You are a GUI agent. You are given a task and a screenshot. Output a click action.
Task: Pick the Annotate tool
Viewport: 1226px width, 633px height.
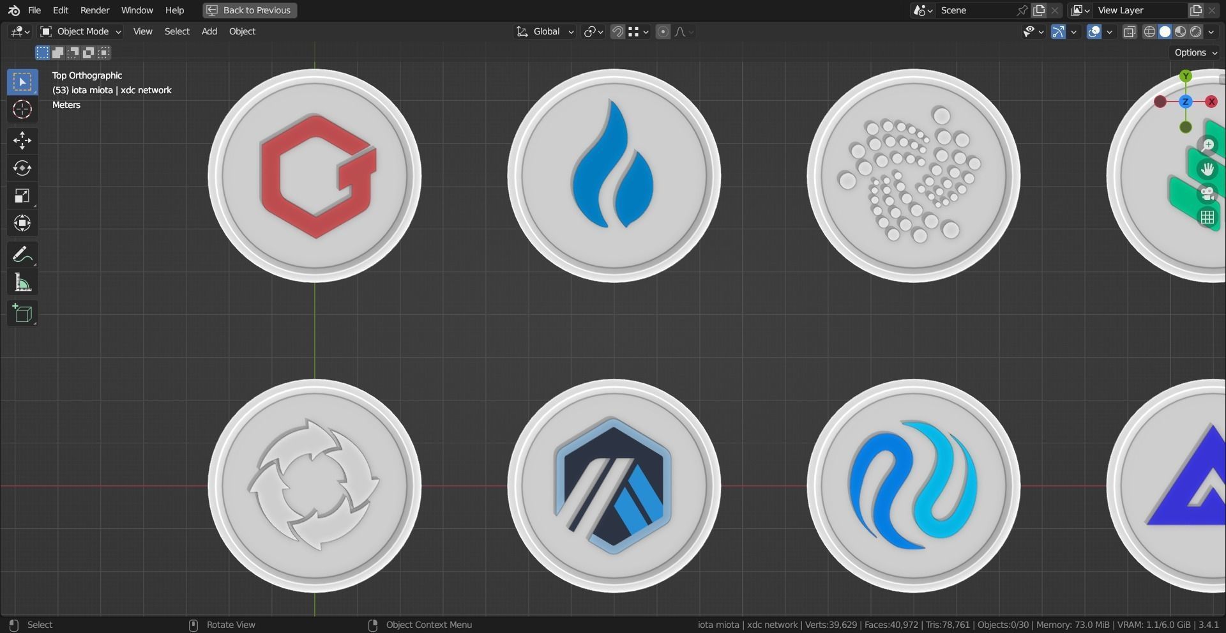click(x=22, y=254)
